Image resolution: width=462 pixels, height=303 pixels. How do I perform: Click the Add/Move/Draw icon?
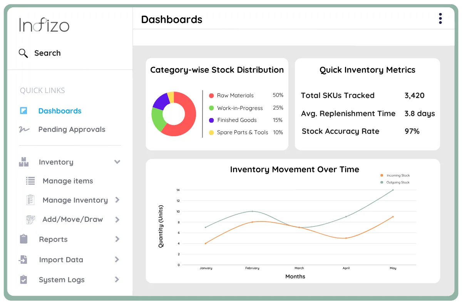tap(30, 219)
